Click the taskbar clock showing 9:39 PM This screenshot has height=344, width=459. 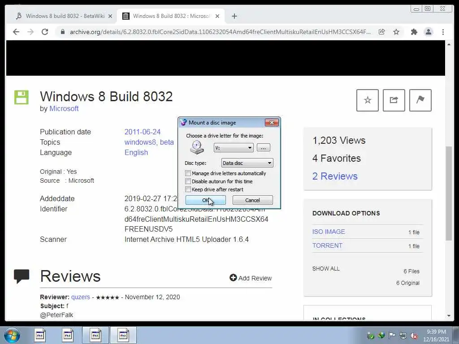(x=436, y=335)
